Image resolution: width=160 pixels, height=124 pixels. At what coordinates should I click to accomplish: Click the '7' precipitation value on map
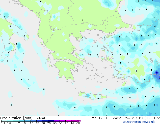[x=159, y=70]
